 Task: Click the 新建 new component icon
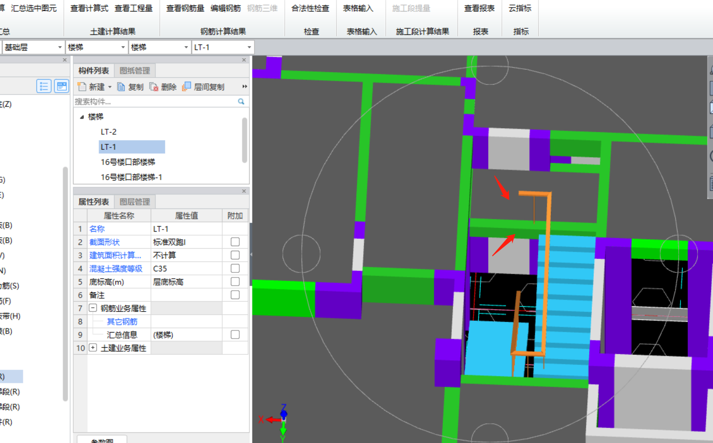[x=82, y=87]
